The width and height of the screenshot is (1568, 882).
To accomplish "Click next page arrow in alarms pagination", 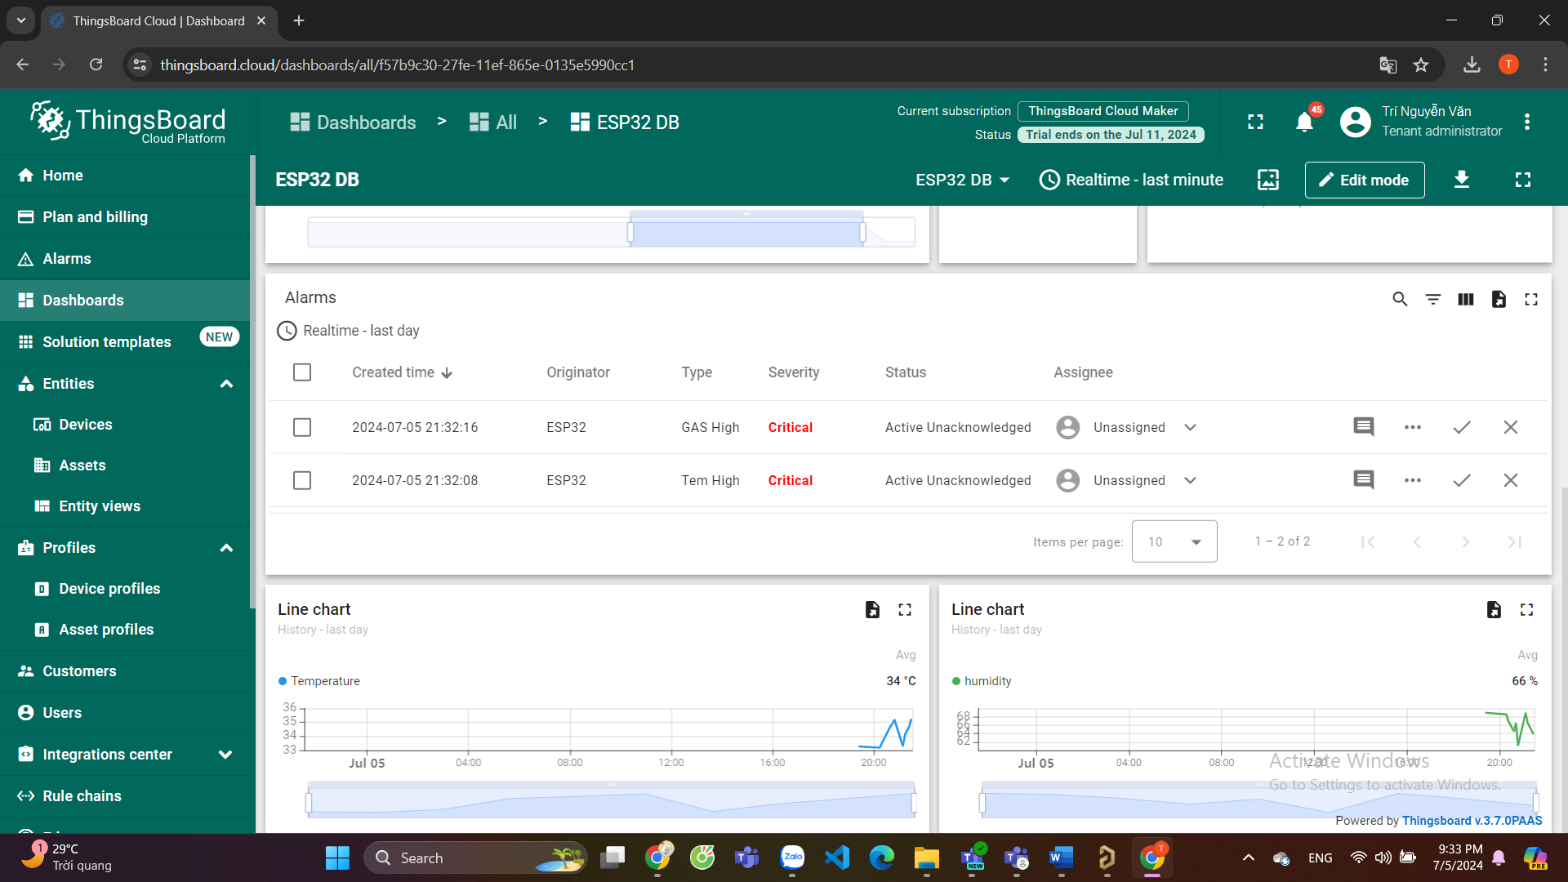I will coord(1466,541).
